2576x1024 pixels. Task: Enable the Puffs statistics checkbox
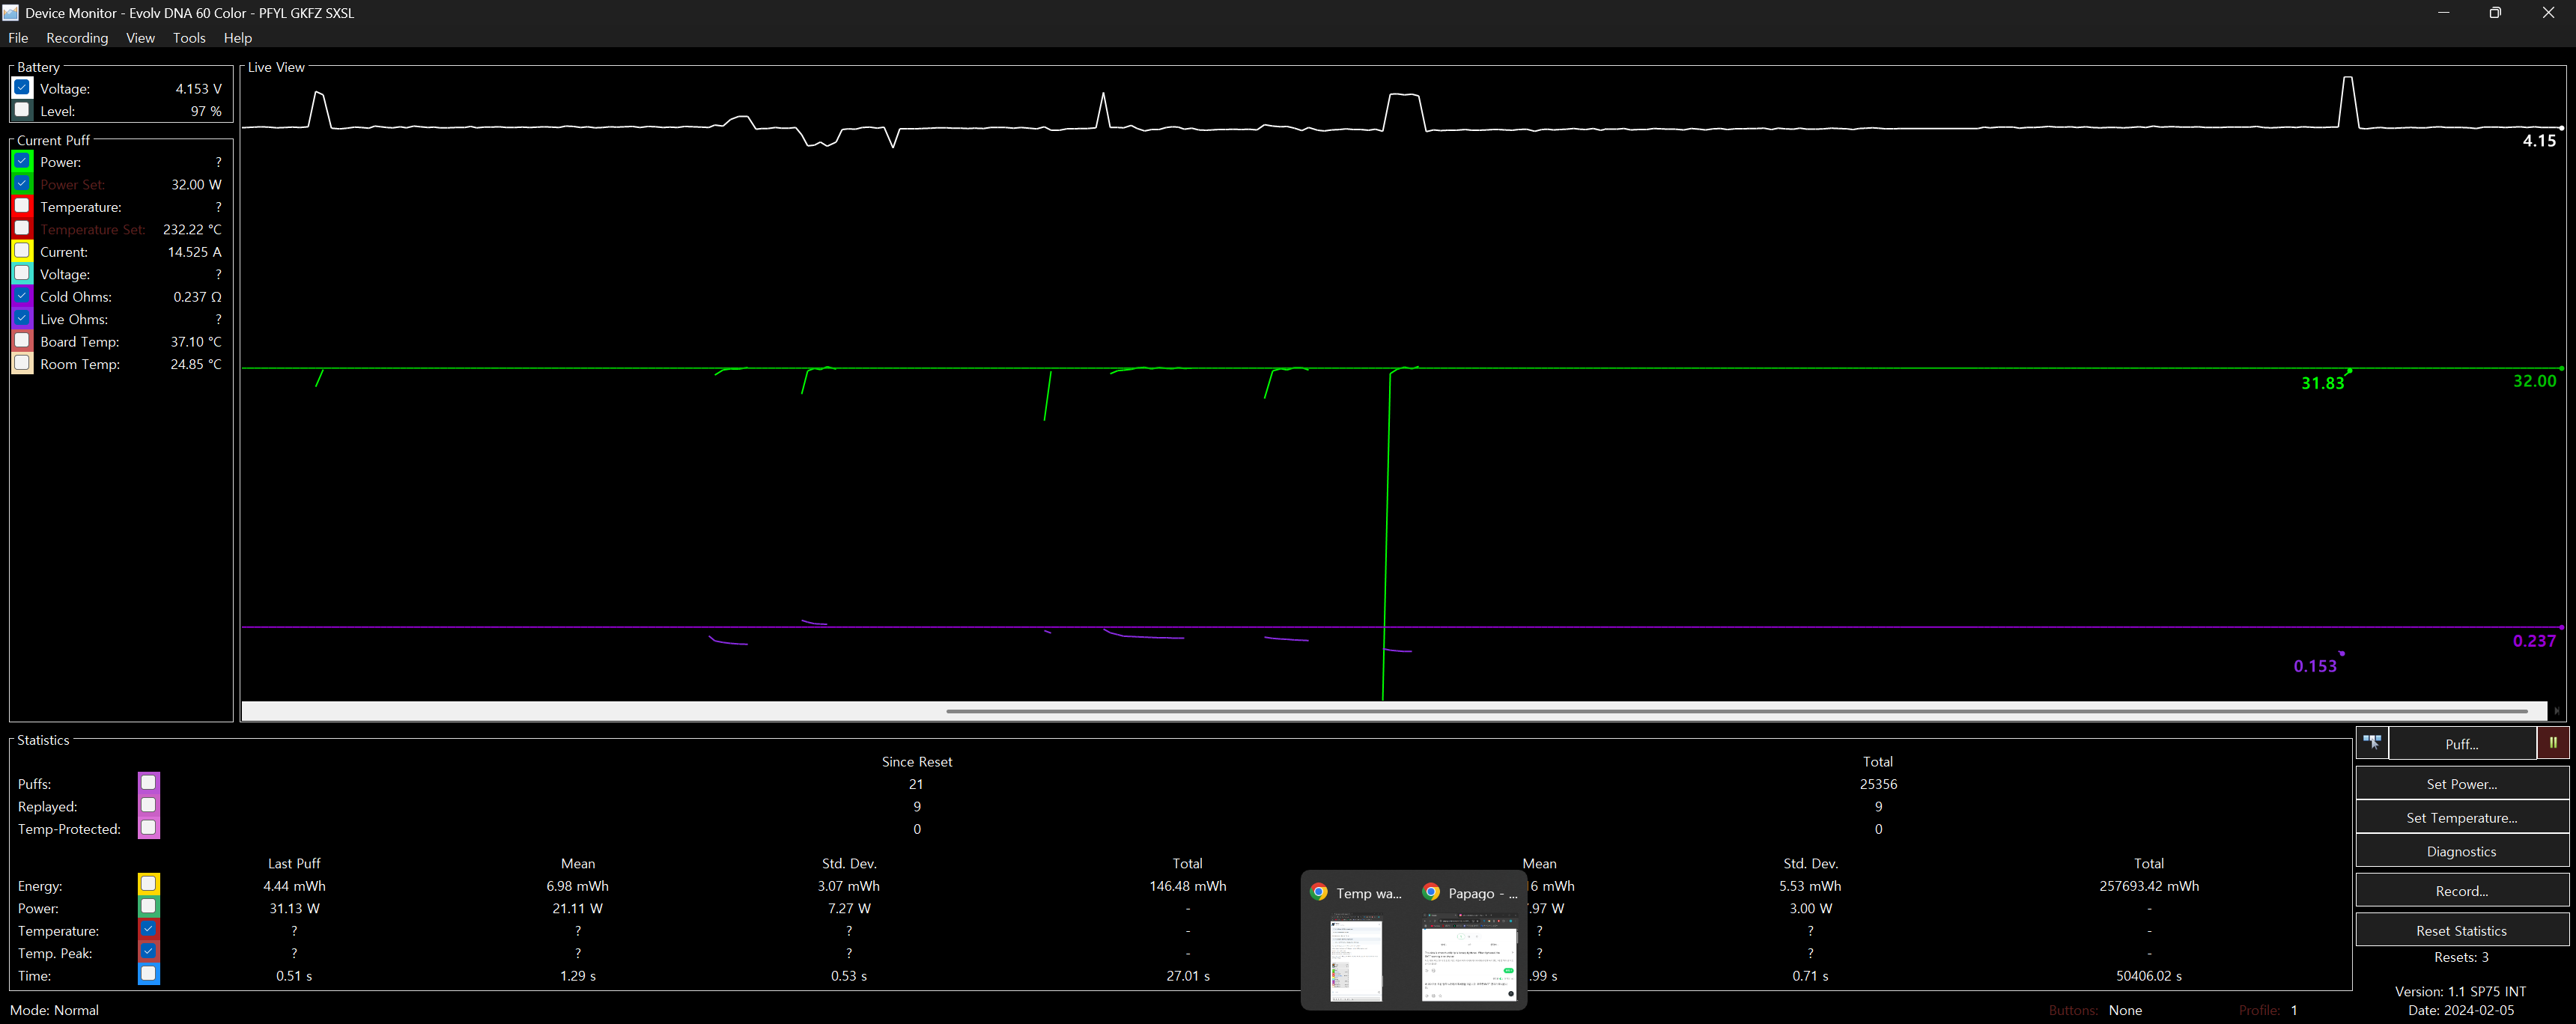point(148,783)
